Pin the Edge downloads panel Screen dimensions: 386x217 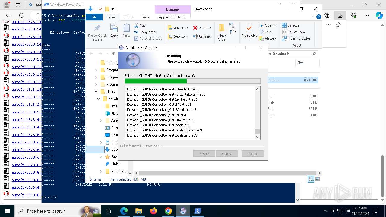338,25
